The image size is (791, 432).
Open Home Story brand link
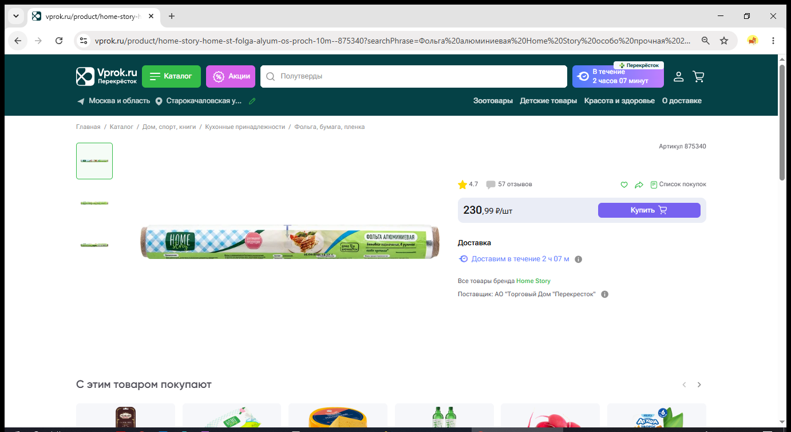point(533,281)
